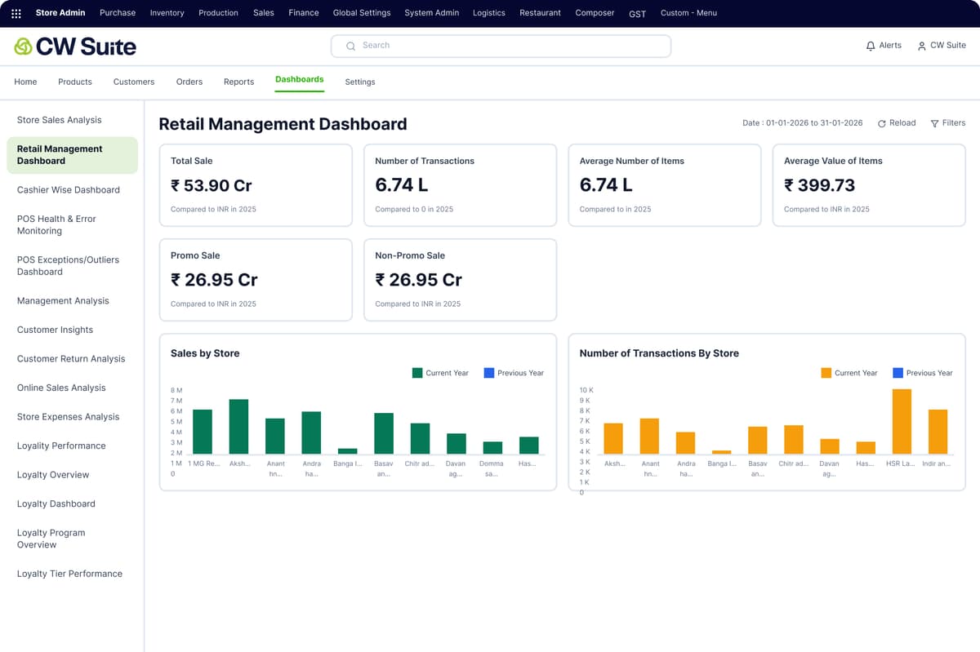Open Cashier Wise Dashboard in sidebar
The image size is (980, 652).
click(x=69, y=190)
